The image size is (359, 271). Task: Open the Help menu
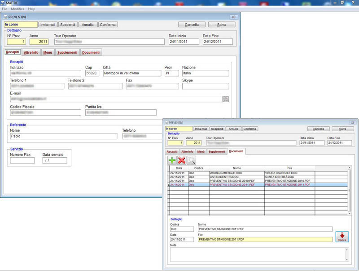tap(31, 9)
